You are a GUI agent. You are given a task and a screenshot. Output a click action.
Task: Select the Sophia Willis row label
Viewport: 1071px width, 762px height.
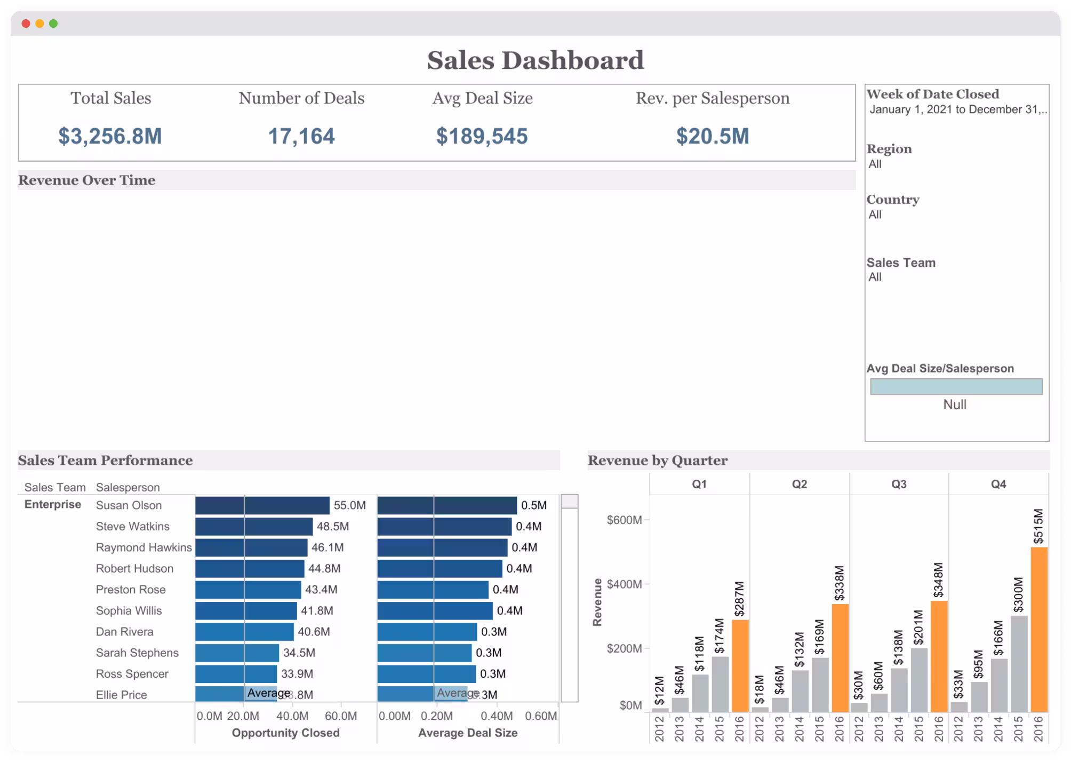tap(129, 611)
